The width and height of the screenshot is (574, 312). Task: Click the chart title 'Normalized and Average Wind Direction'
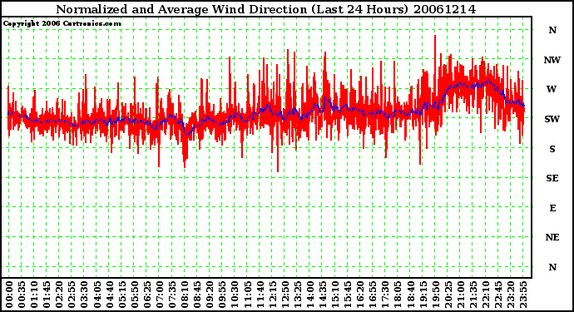(181, 9)
